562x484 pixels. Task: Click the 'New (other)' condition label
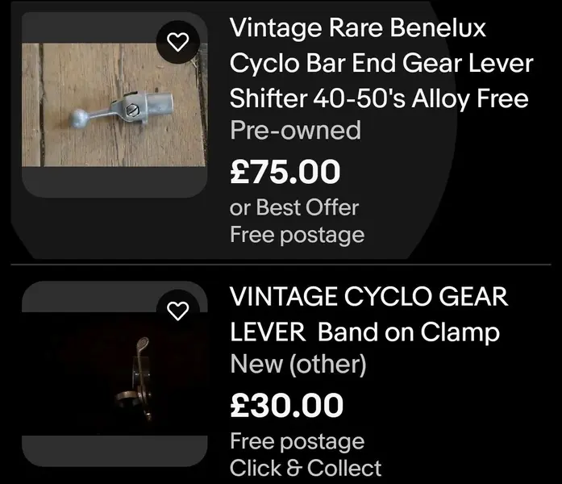pyautogui.click(x=298, y=365)
